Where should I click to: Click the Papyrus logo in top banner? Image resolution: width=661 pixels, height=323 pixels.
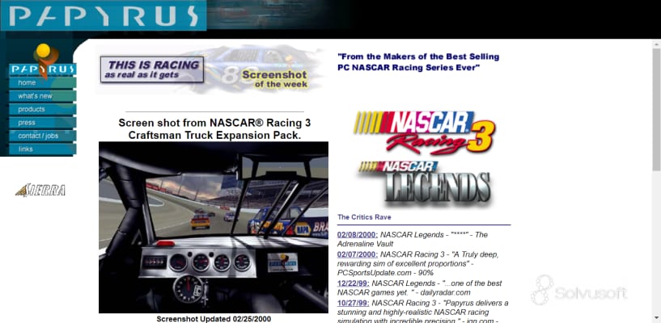pos(102,15)
